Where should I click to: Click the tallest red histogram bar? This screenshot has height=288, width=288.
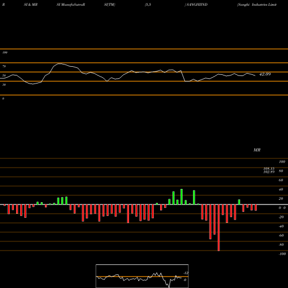(219, 228)
